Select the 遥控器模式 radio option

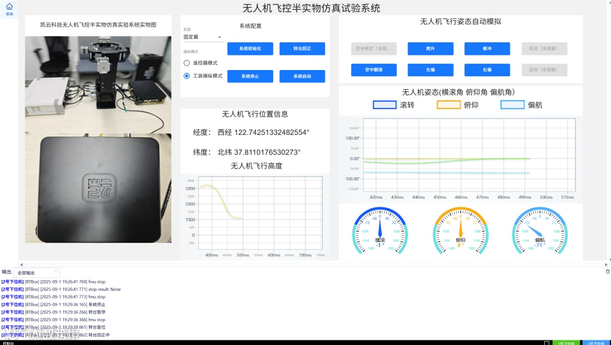[187, 63]
